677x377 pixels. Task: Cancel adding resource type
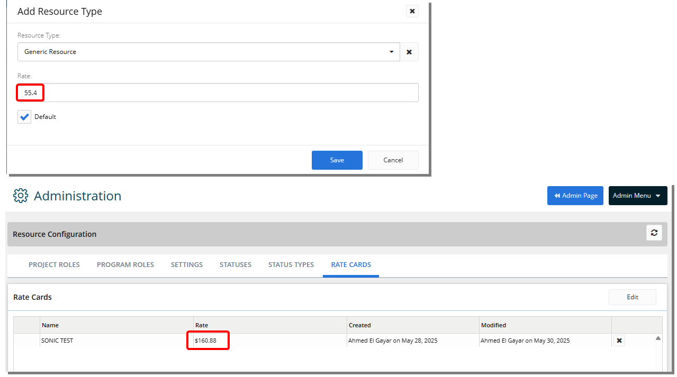click(393, 160)
